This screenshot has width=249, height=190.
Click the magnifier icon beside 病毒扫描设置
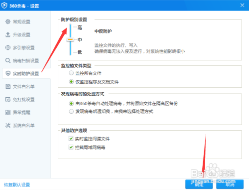tap(8, 60)
